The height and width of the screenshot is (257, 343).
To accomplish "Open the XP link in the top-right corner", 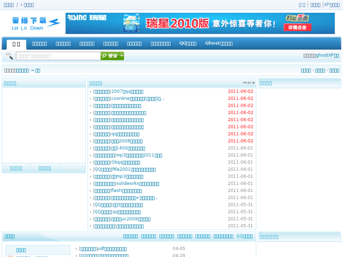I will point(332,5).
